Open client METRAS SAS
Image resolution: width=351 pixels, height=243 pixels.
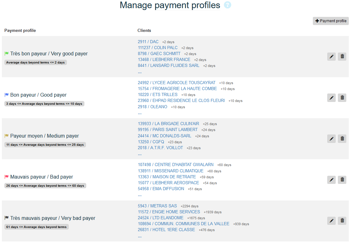157,206
